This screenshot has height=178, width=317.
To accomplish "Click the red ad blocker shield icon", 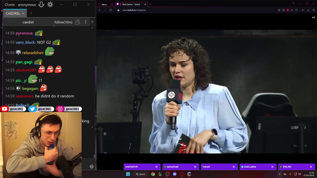I will 288,10.
